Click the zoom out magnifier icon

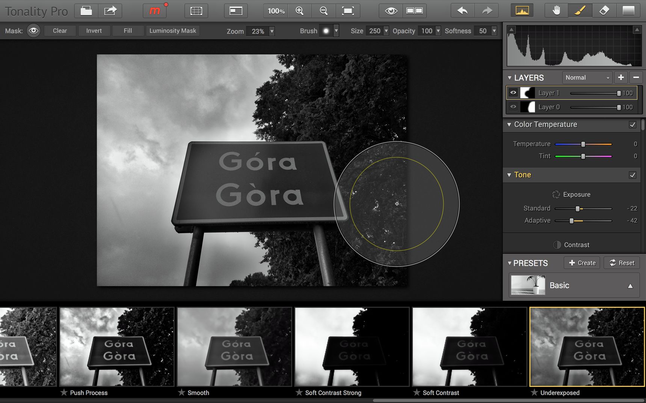324,11
